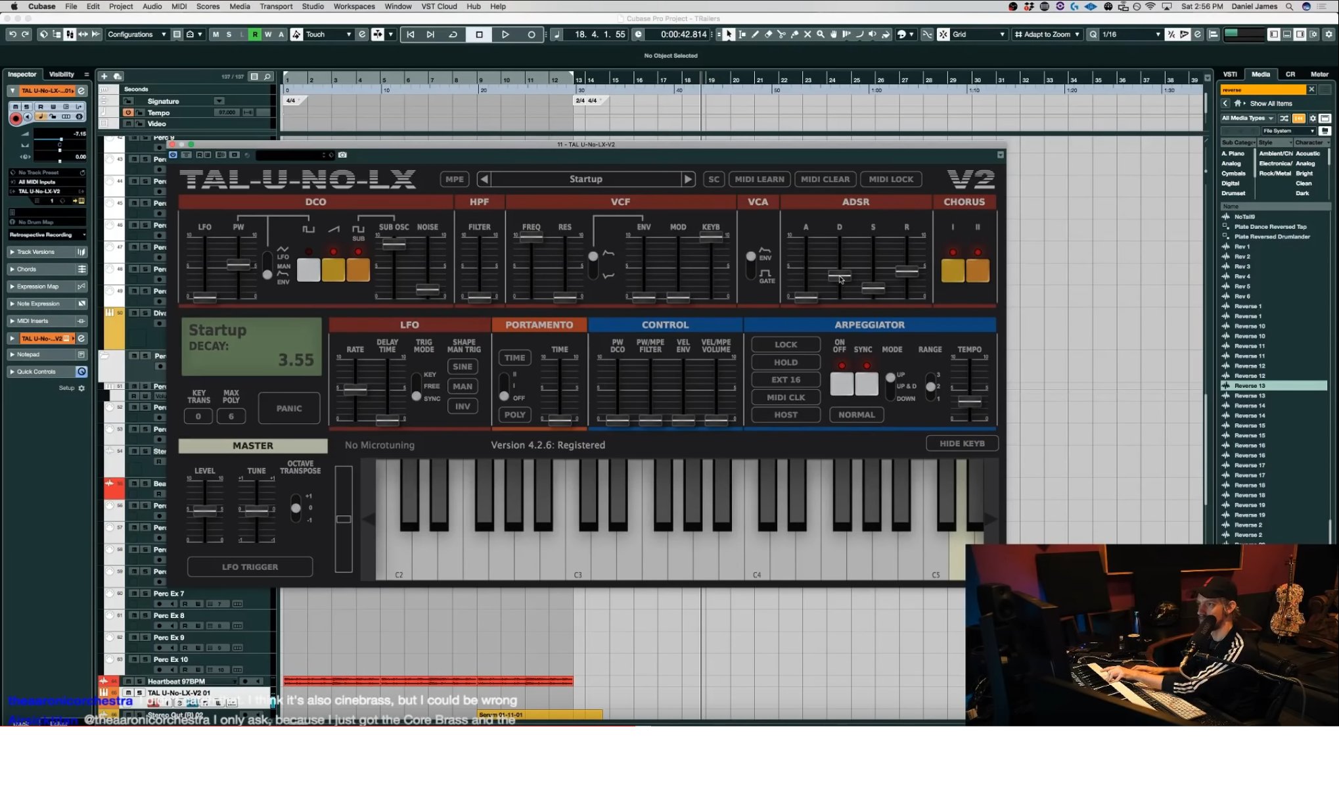Switch to the VSTi tab in right zone
1339x802 pixels.
(1230, 74)
